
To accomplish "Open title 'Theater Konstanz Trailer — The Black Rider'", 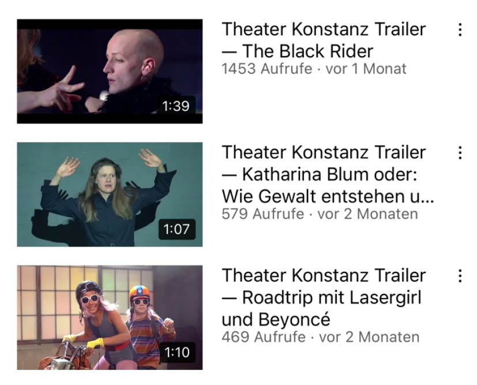I will point(324,40).
